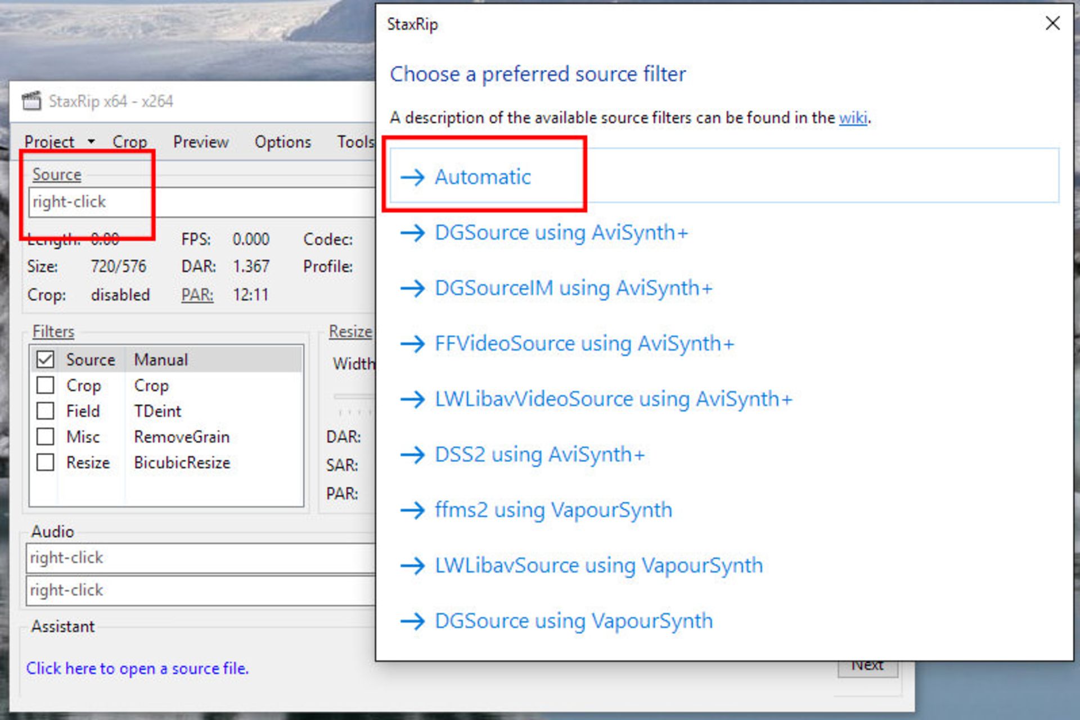Viewport: 1080px width, 720px height.
Task: Enable the Crop filter checkbox
Action: tap(45, 385)
